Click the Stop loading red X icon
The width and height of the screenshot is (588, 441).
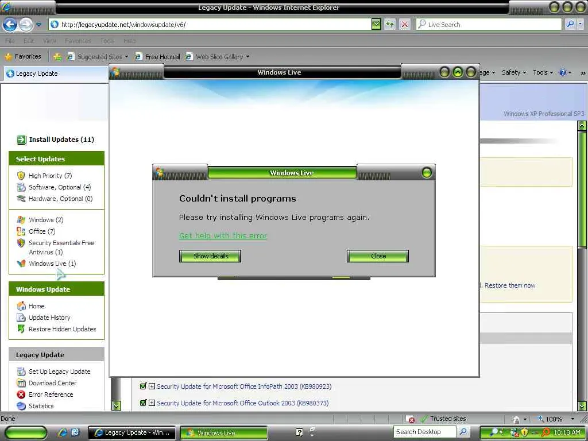click(x=405, y=25)
